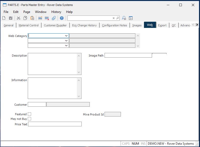The height and width of the screenshot is (147, 200).
Task: Toggle the Featured checkbox
Action: 30,114
